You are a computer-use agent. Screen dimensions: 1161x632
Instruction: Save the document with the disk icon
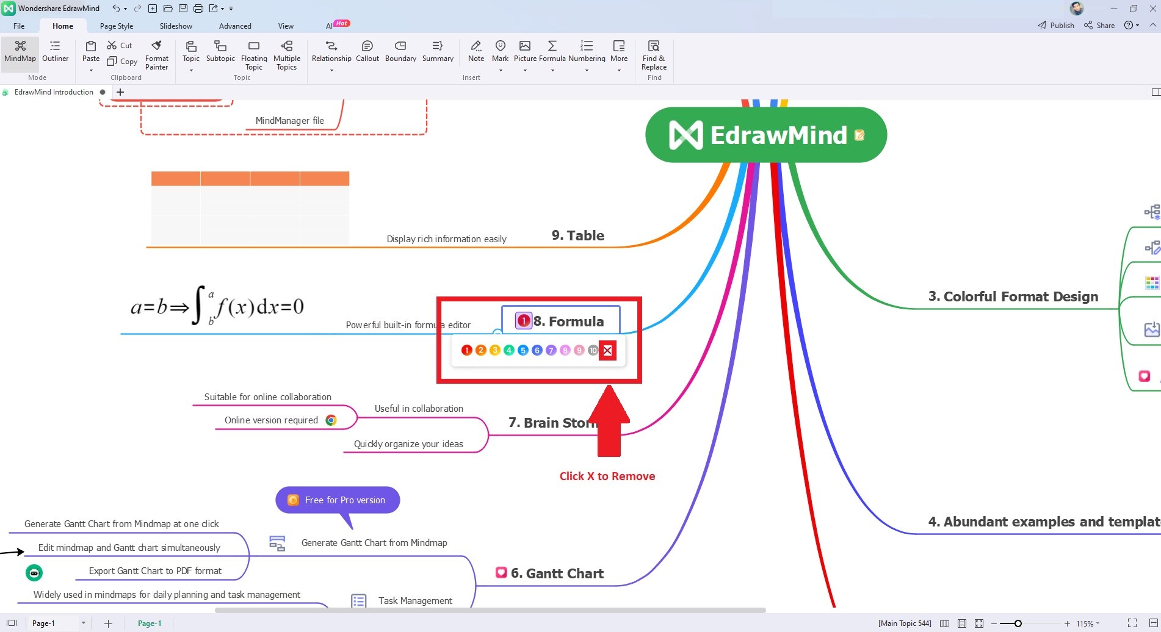(x=183, y=9)
